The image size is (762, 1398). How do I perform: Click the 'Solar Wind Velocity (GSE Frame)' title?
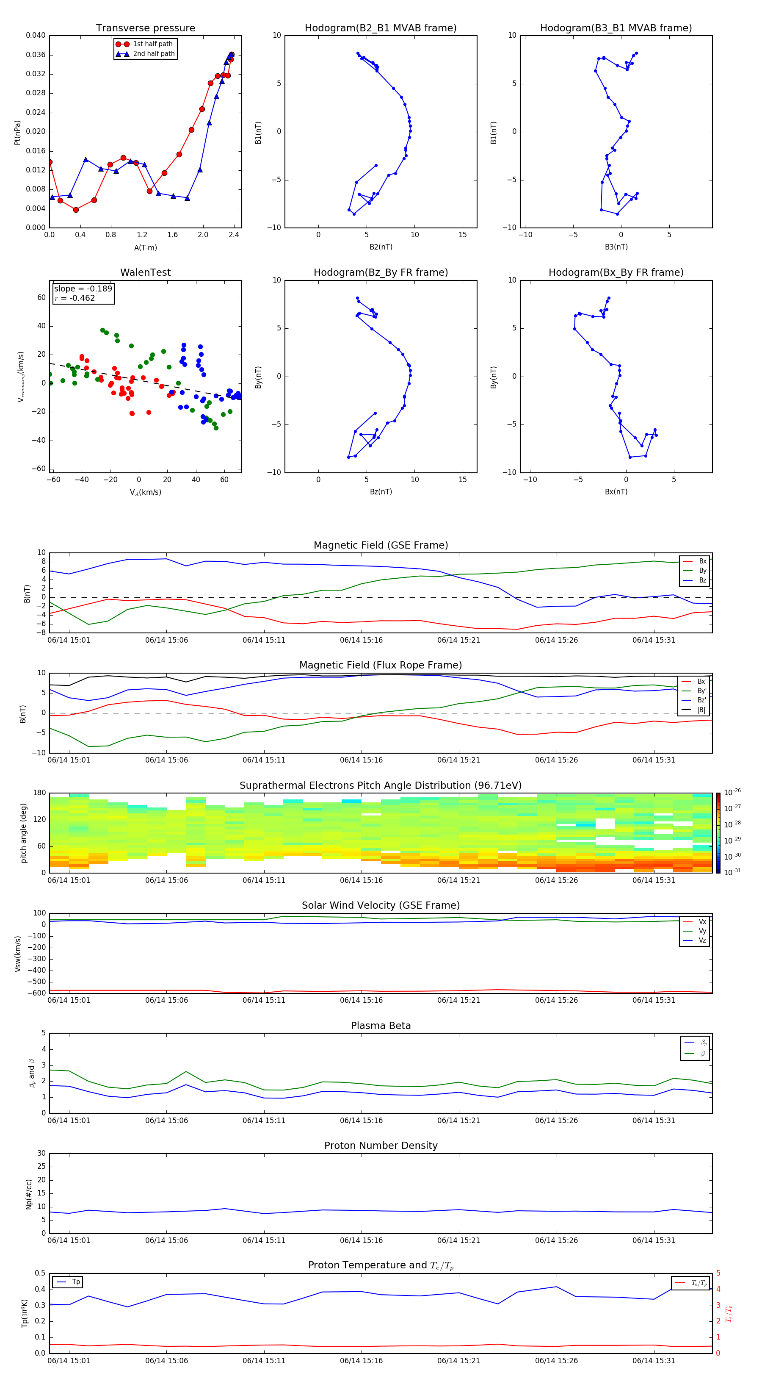(x=381, y=906)
